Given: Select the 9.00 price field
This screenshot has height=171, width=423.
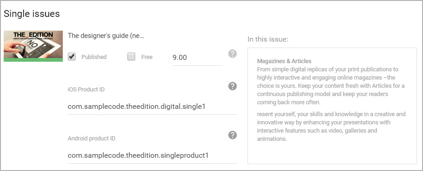Looking at the screenshot, I should [197, 58].
